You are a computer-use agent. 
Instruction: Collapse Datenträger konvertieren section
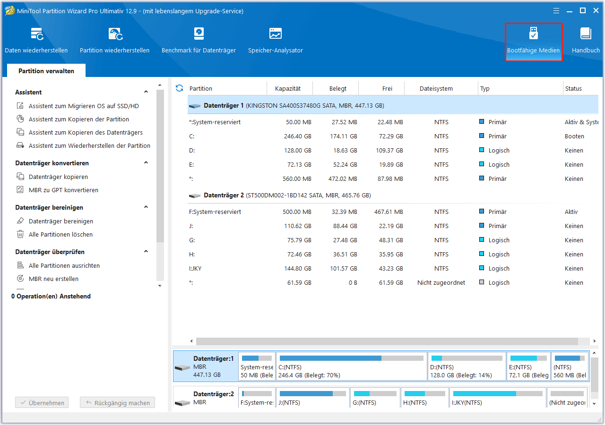146,163
